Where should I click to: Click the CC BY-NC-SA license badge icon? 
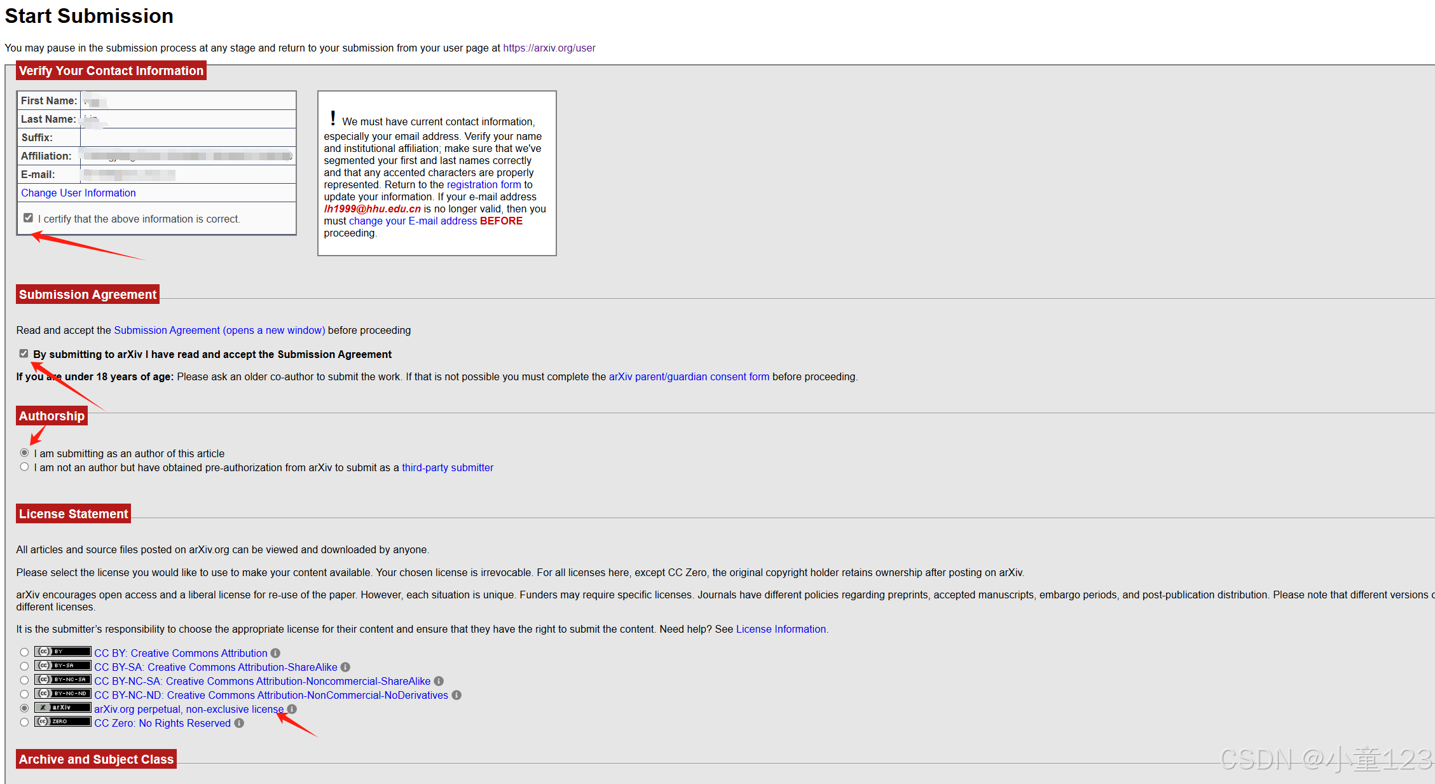pos(62,680)
